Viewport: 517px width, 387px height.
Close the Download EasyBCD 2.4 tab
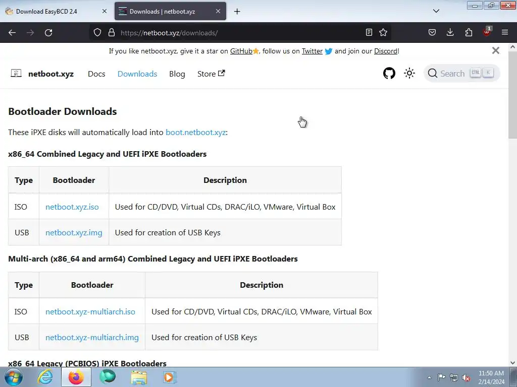coord(104,11)
